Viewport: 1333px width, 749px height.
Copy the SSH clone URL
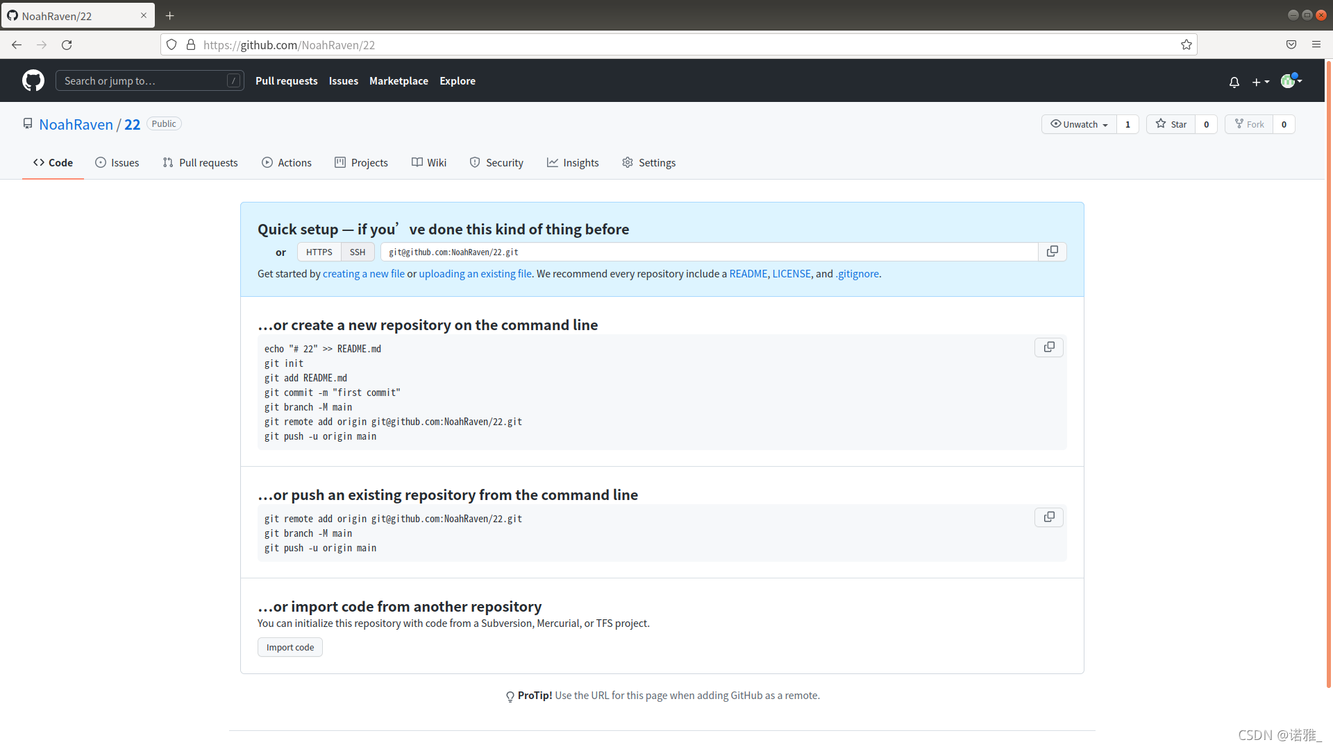[x=1052, y=252]
